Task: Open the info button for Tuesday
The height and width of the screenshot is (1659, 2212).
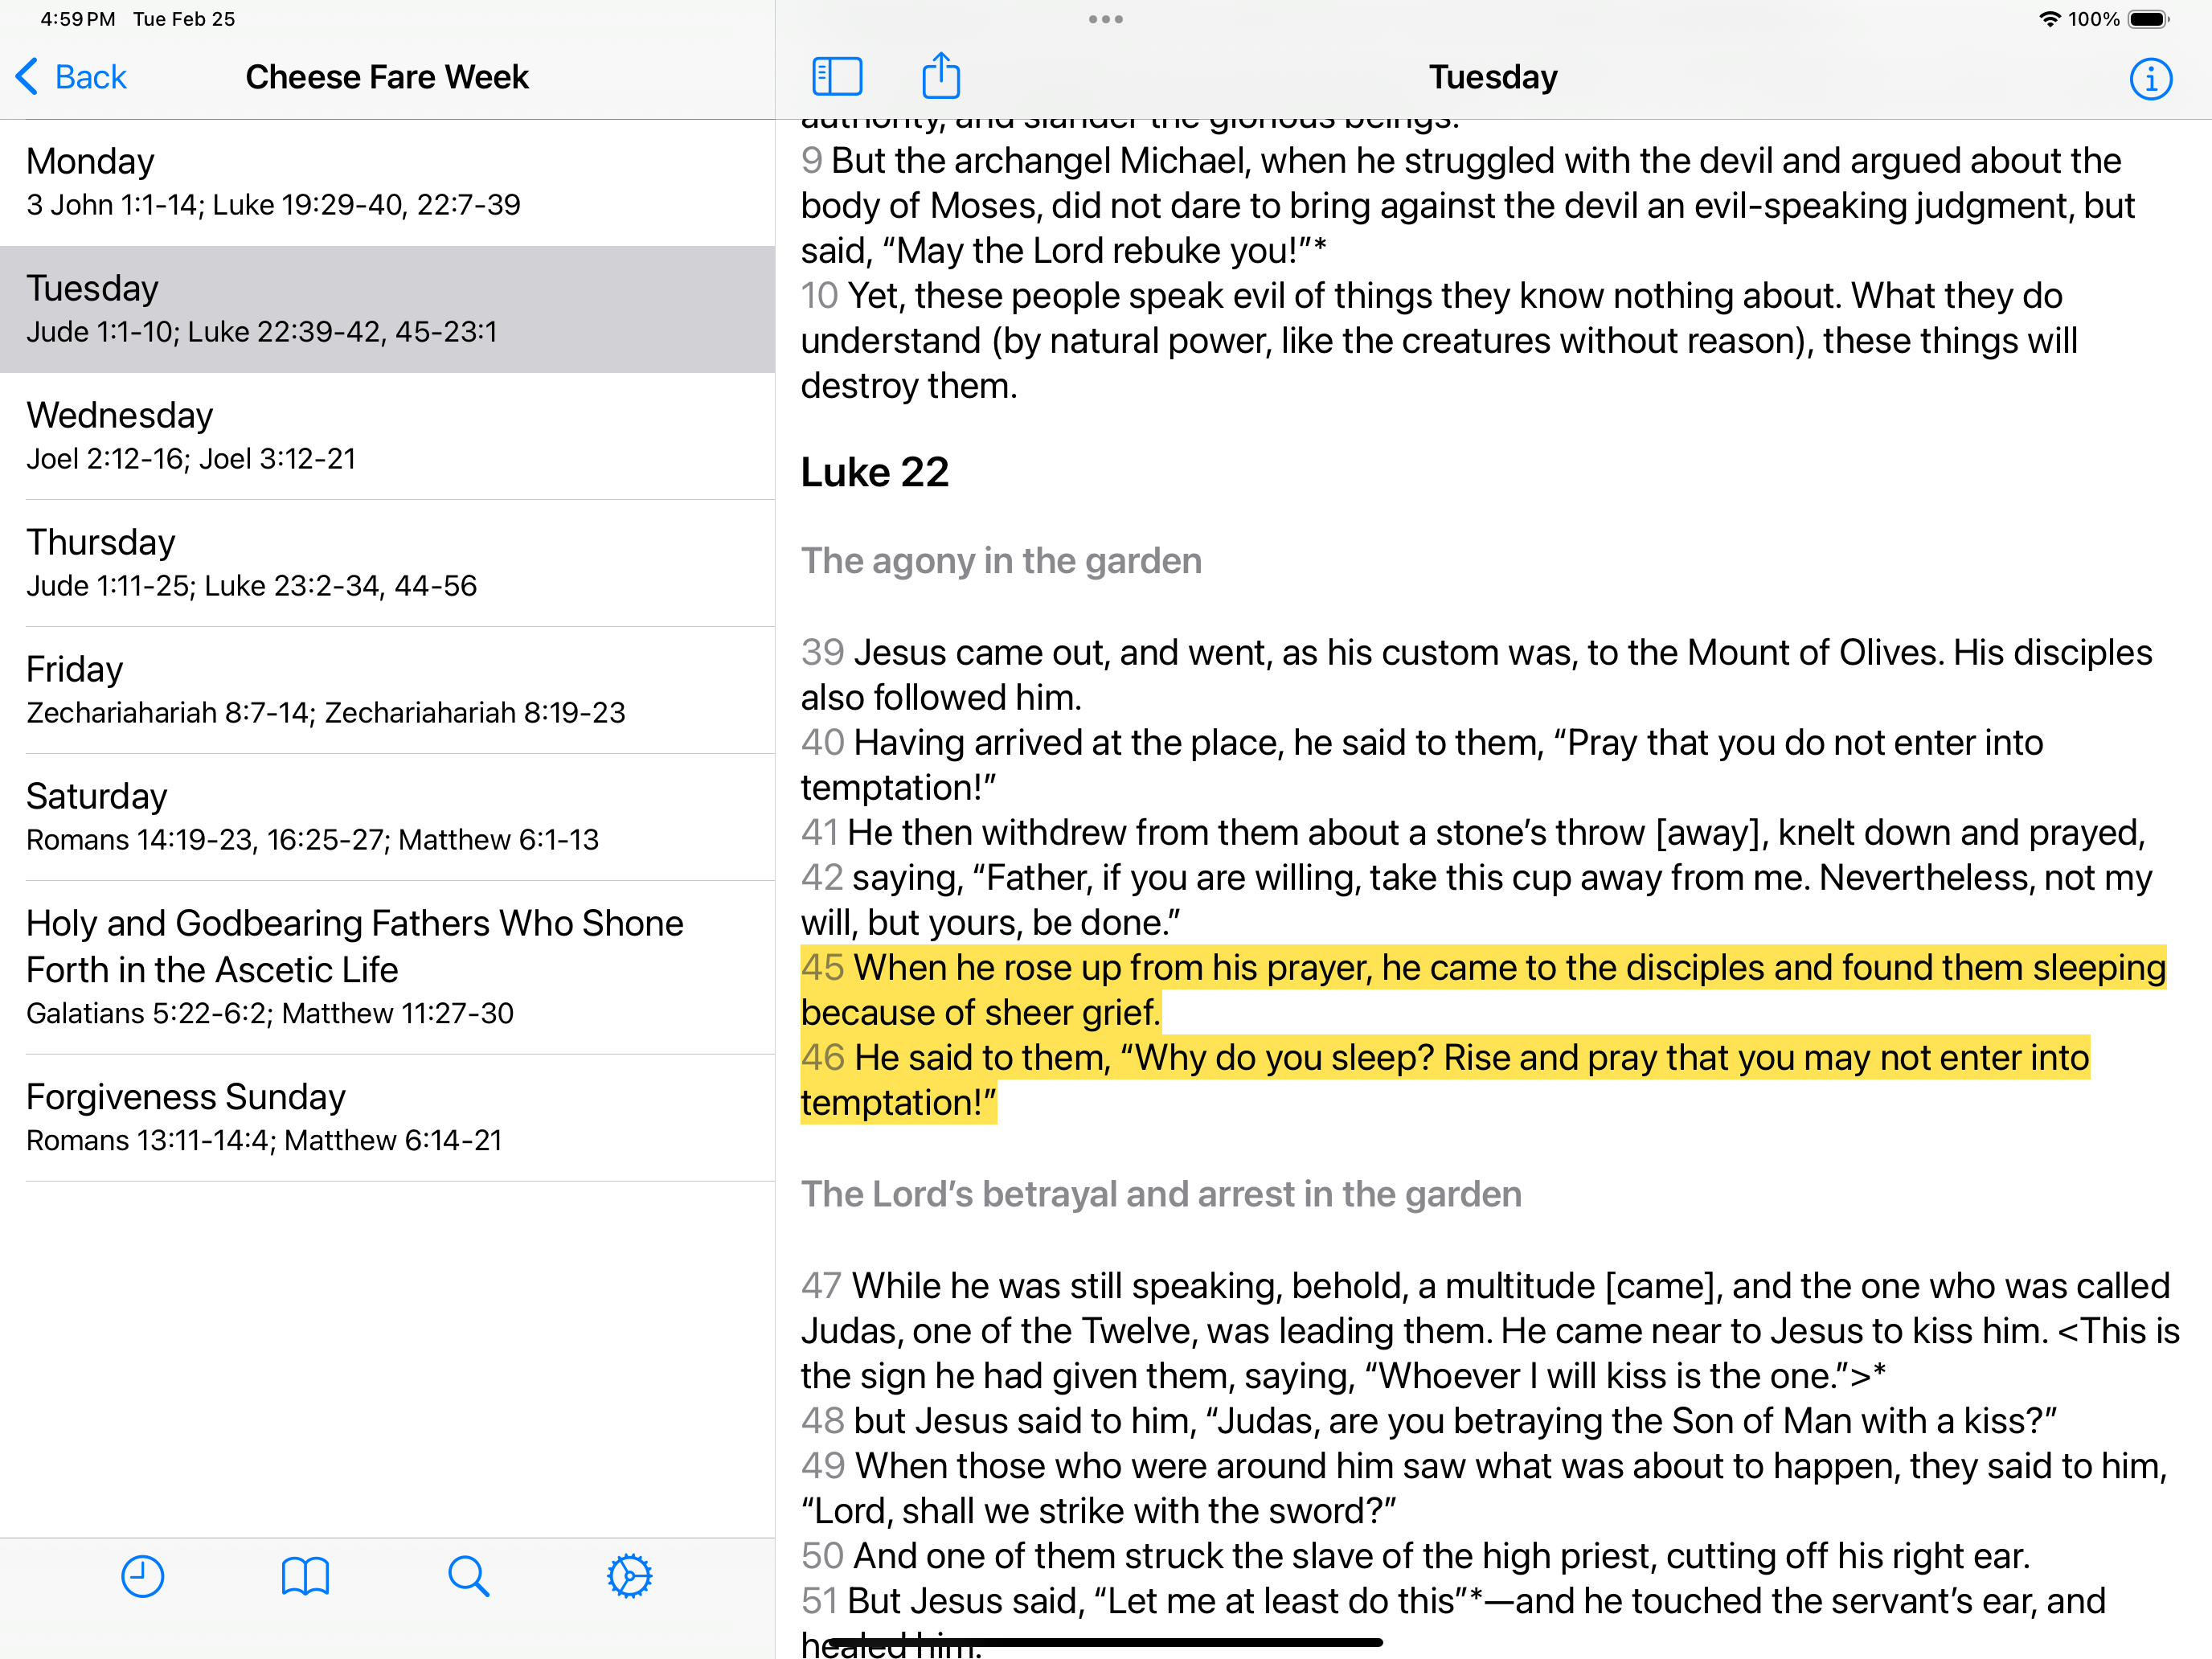Action: tap(2150, 79)
